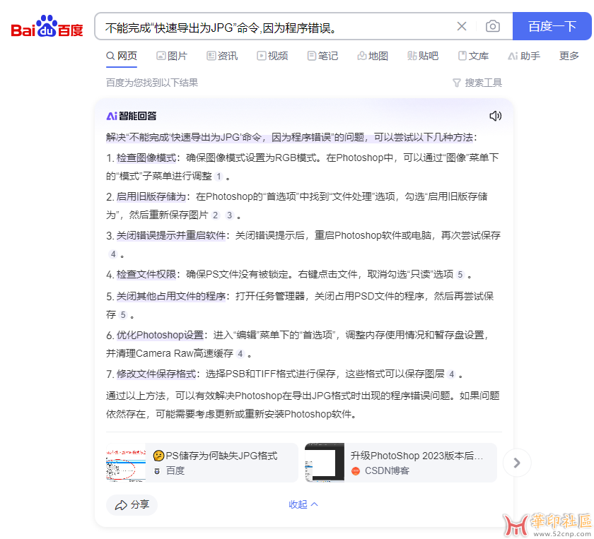This screenshot has width=594, height=539.
Task: Open citation 4 after 重启软件 step
Action: click(x=113, y=254)
